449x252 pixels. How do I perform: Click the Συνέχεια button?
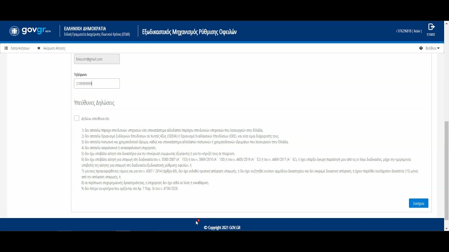[x=418, y=203]
